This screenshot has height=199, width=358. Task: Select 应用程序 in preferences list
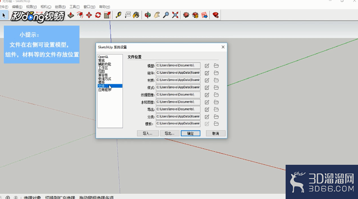coord(105,90)
